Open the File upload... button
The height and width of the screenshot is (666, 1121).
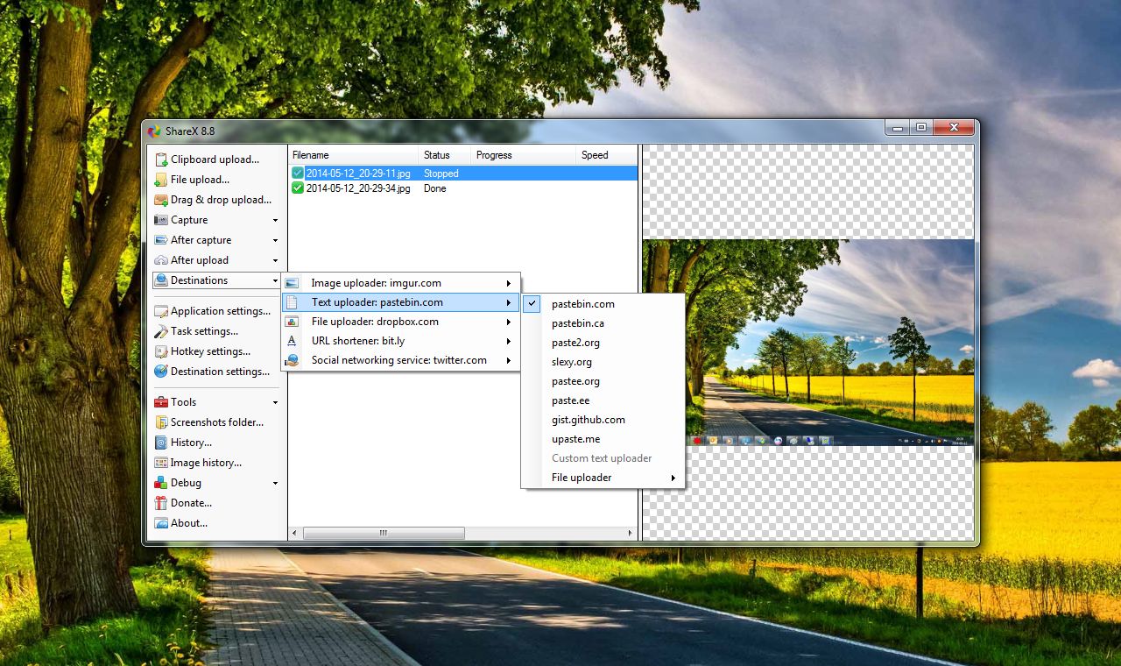[216, 180]
